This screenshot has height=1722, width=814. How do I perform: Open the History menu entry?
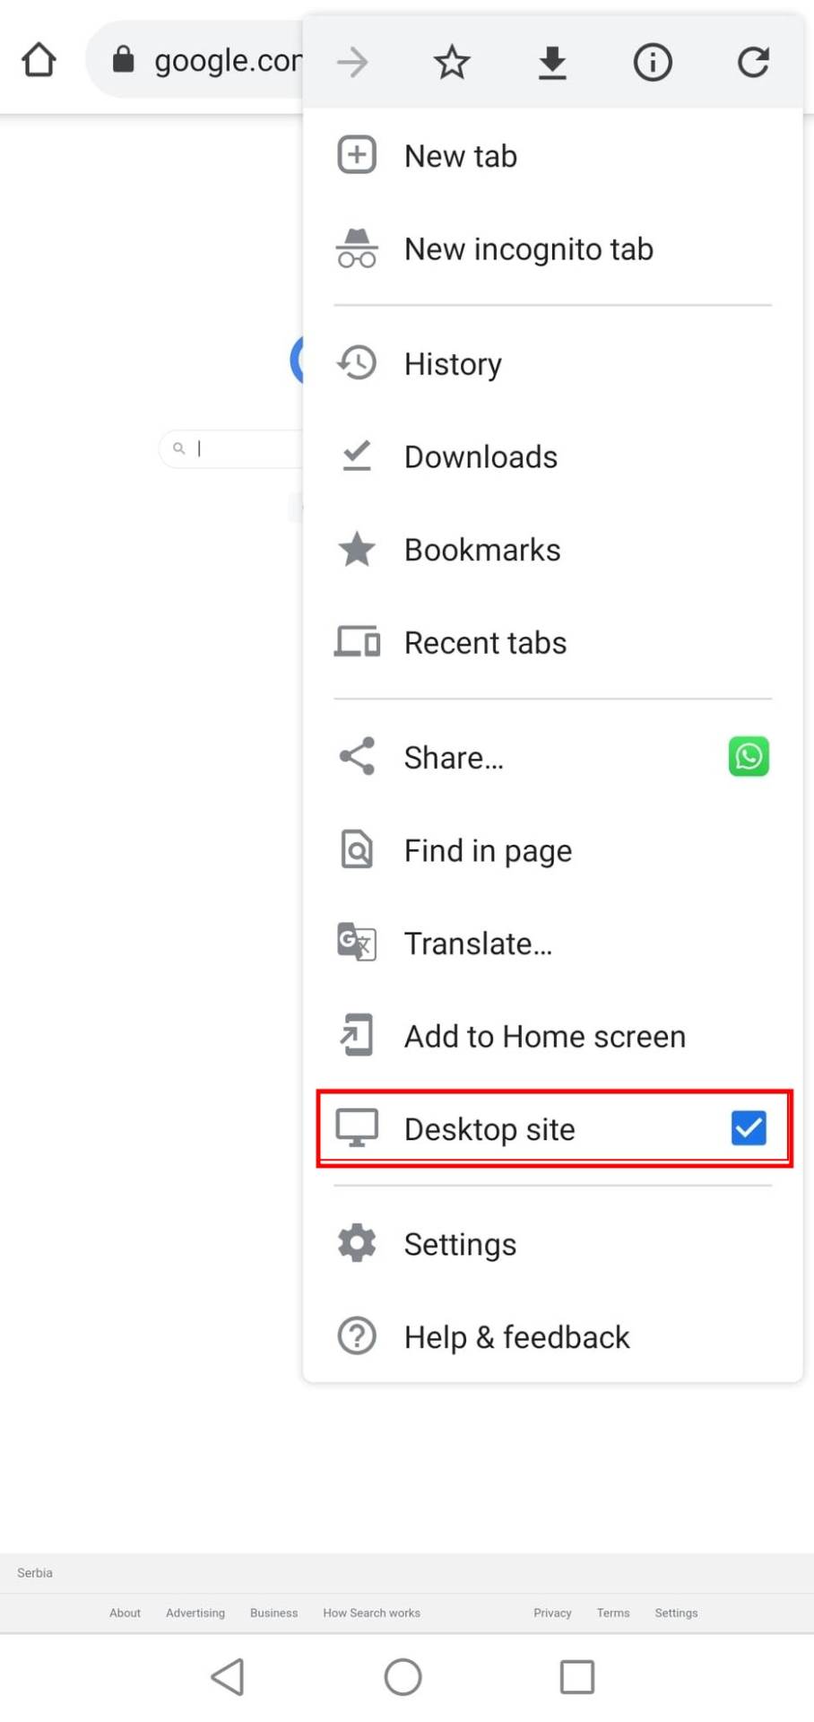453,364
